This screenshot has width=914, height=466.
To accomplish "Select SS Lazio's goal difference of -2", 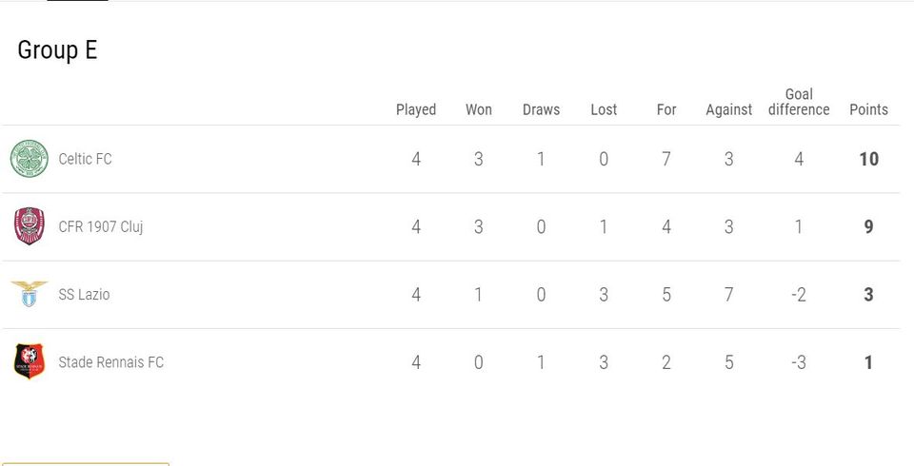I will click(x=799, y=294).
